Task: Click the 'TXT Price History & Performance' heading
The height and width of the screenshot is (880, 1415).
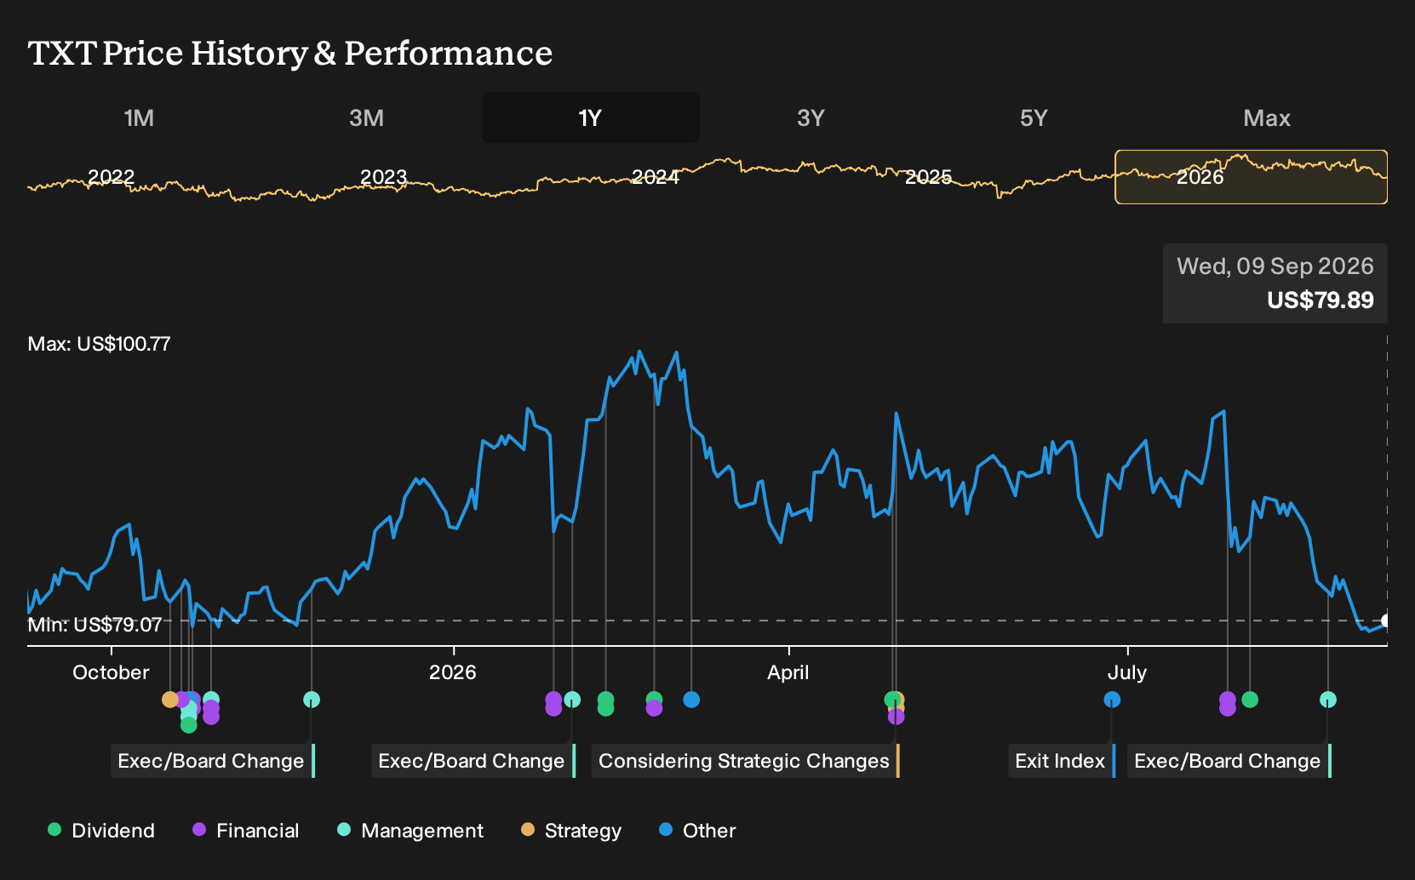Action: [x=290, y=53]
